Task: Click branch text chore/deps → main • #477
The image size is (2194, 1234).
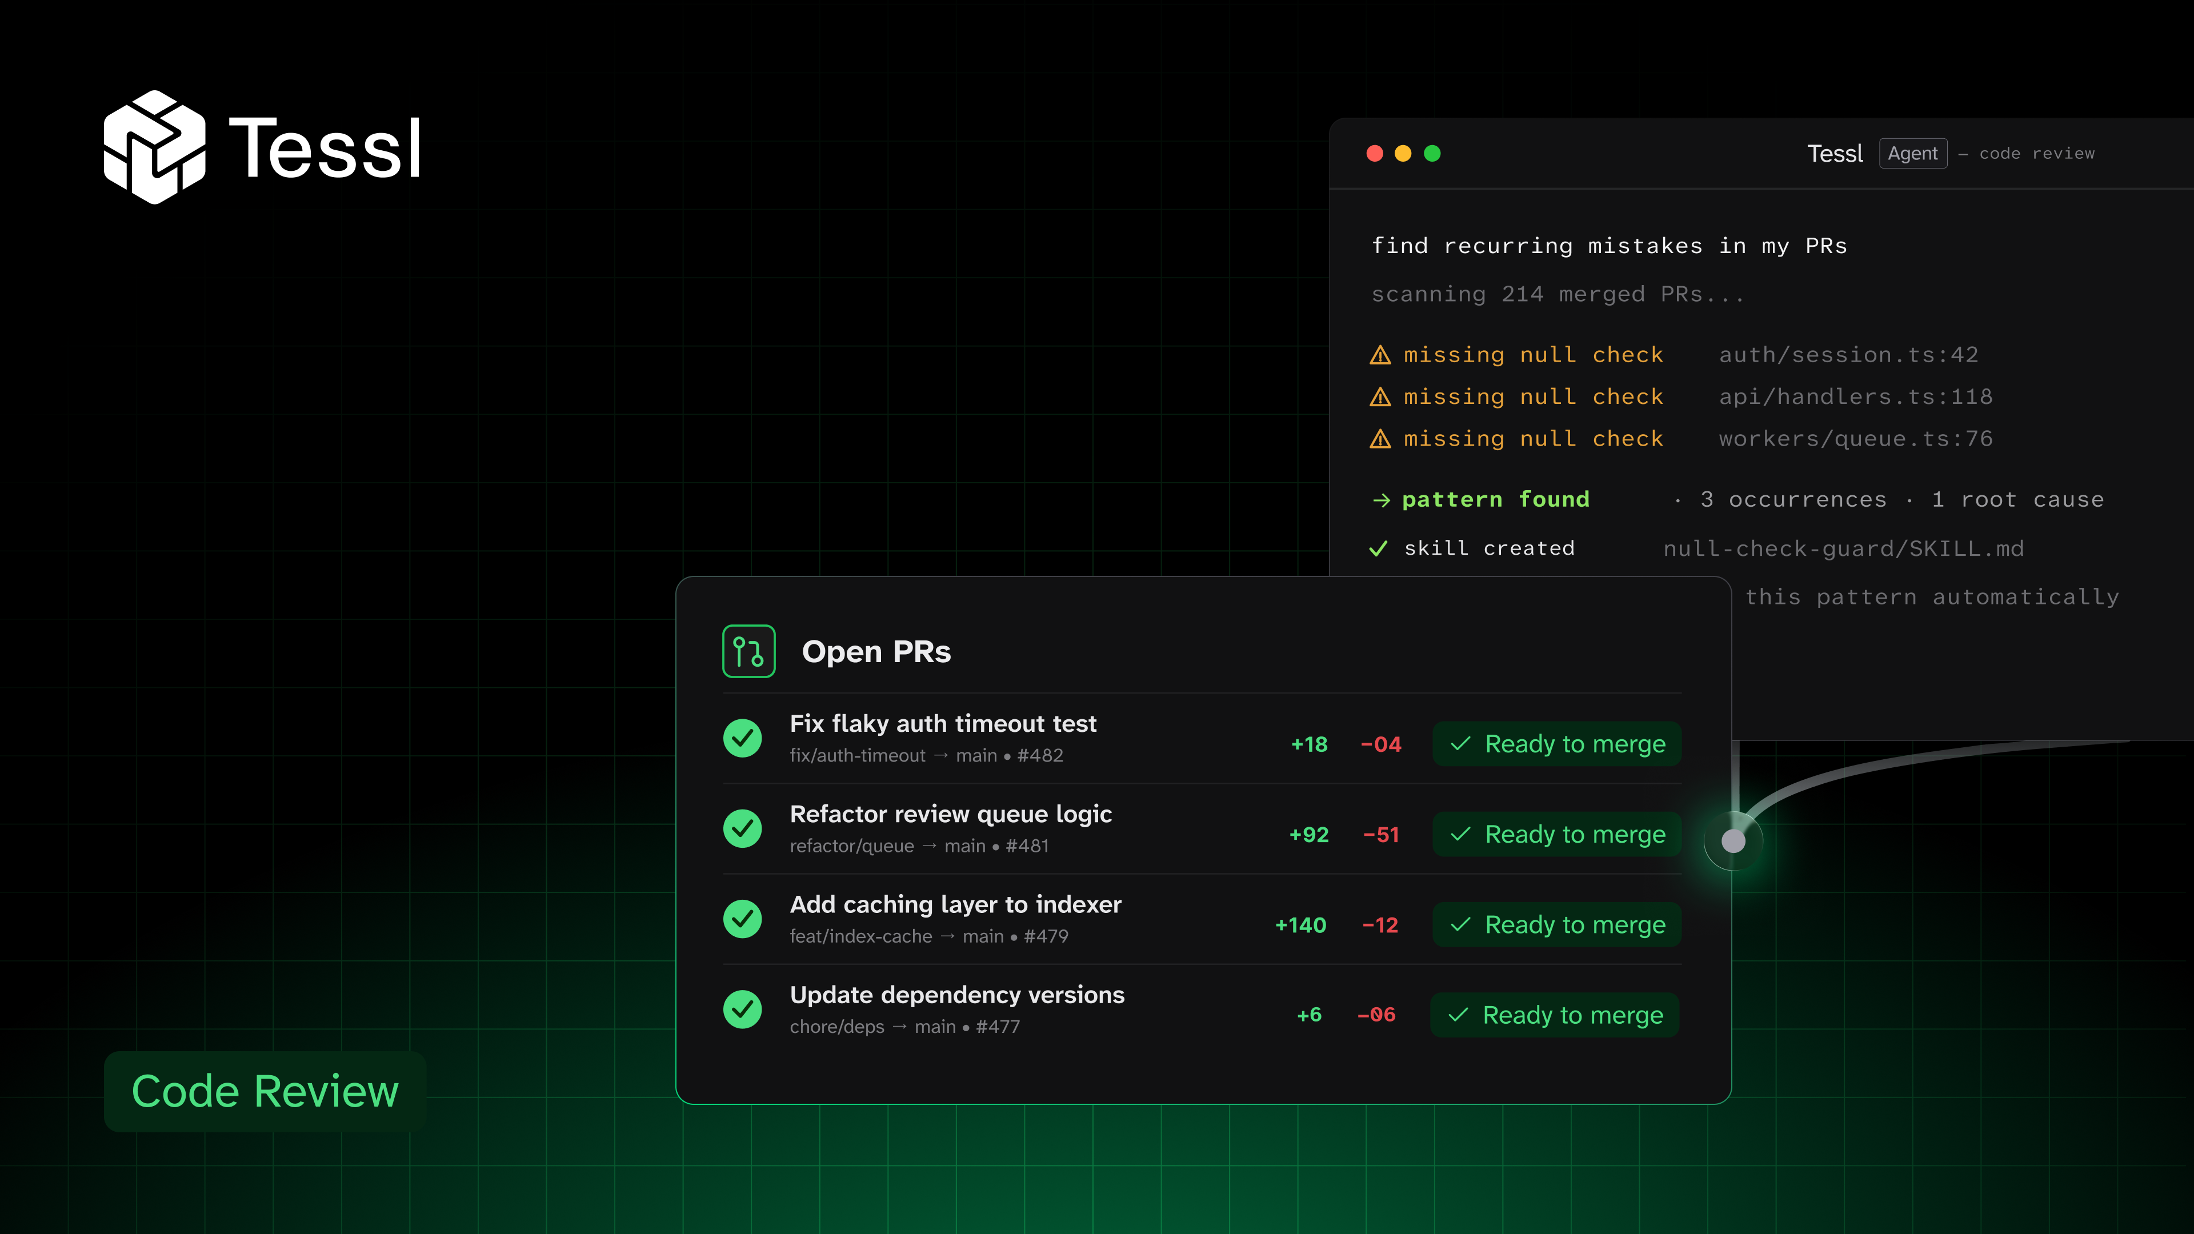Action: point(904,1026)
